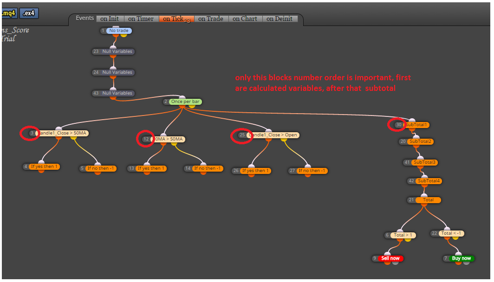Select Null Variables block 23
The image size is (494, 282).
[117, 51]
